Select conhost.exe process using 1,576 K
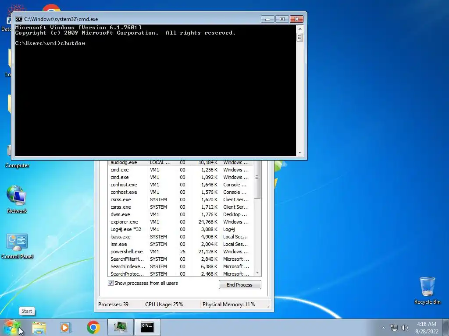 point(180,192)
